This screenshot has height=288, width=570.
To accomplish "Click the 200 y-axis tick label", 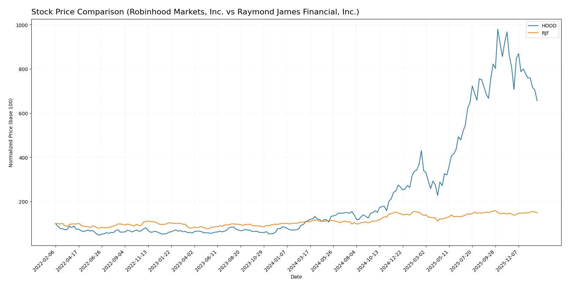I will 23,202.
